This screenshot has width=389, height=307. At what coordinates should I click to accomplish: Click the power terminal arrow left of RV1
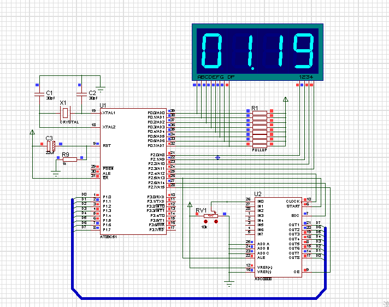(x=190, y=205)
